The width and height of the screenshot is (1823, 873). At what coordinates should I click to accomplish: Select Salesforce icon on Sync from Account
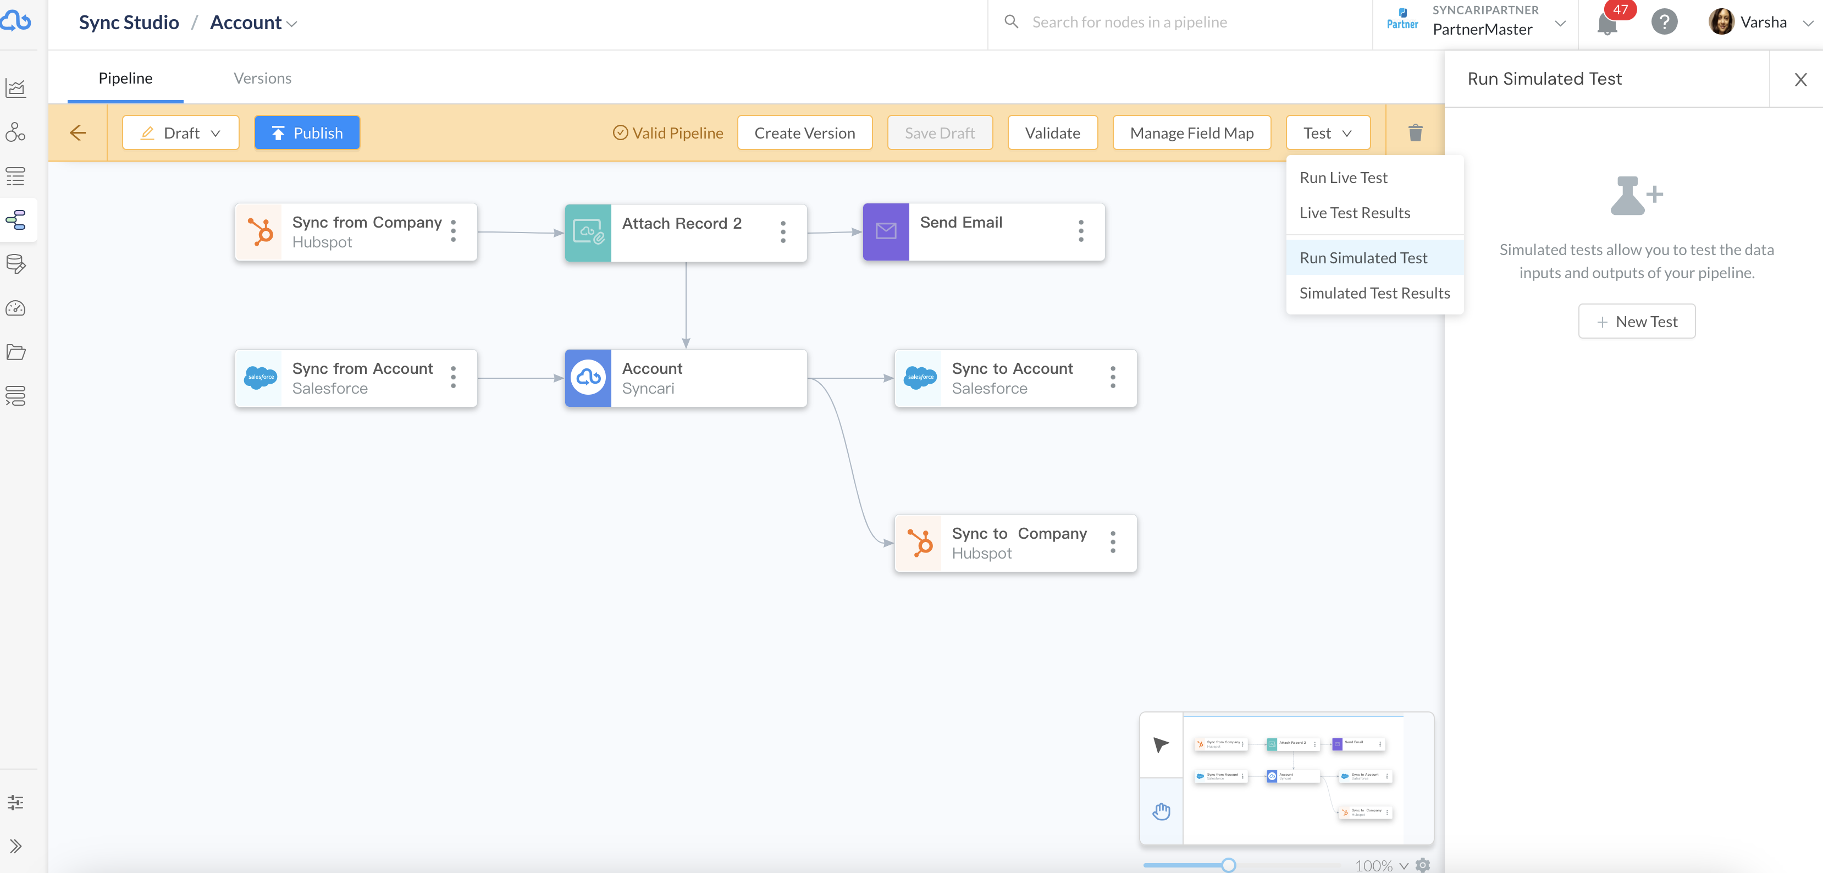[x=259, y=378]
